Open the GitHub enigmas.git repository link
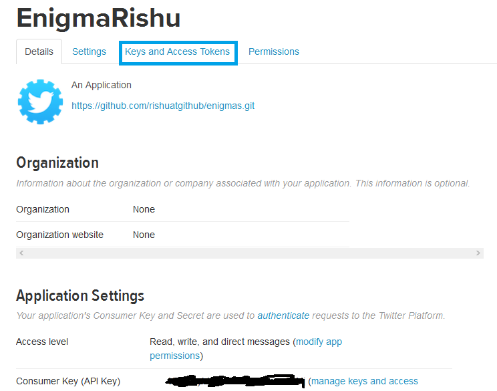The width and height of the screenshot is (497, 391). pos(163,106)
